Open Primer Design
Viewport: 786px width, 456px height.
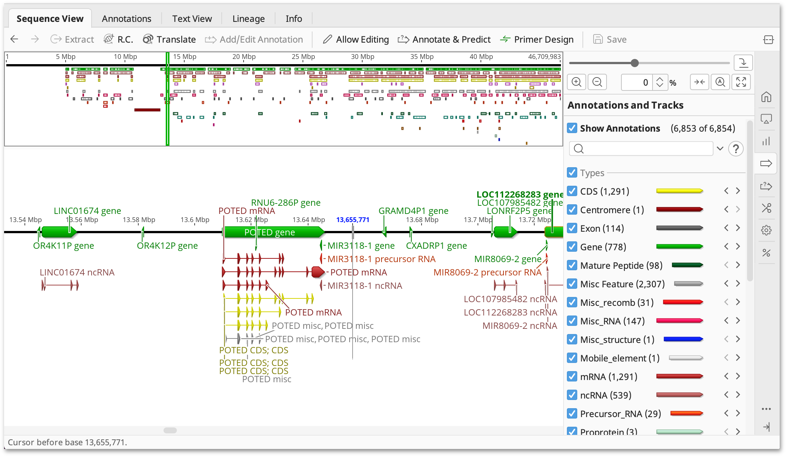(x=537, y=39)
